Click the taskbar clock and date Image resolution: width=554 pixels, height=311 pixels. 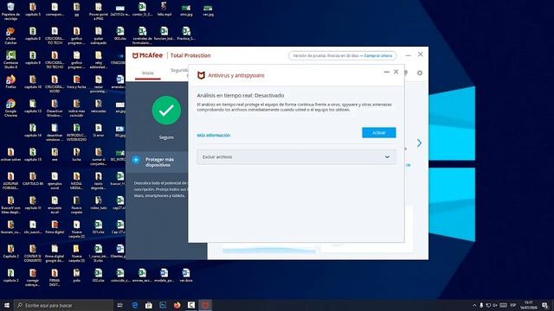tap(529, 305)
